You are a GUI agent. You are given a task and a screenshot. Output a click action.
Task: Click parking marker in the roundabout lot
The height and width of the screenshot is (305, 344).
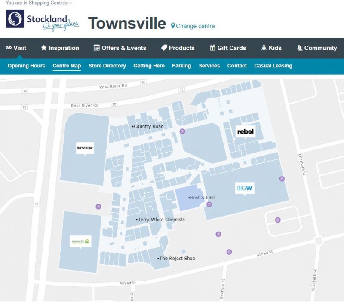click(x=278, y=220)
